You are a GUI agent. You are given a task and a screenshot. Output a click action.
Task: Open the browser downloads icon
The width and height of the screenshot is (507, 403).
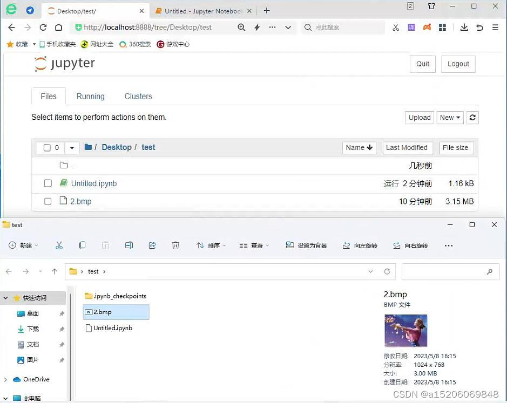coord(464,28)
